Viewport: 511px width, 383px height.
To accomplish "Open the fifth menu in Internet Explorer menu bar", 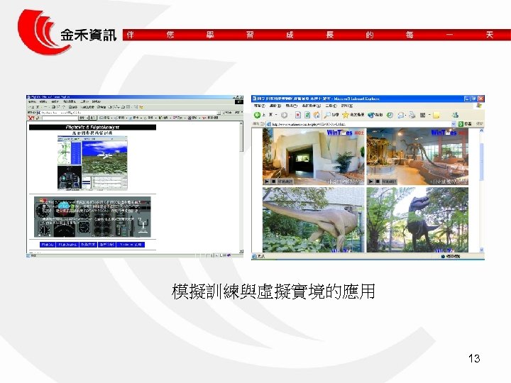I will (x=331, y=106).
